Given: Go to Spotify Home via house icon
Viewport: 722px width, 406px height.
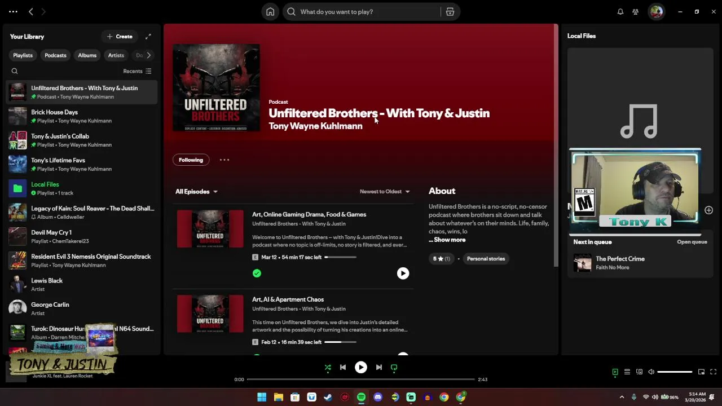Looking at the screenshot, I should [x=270, y=12].
